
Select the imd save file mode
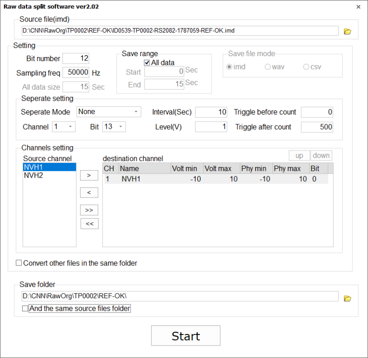click(x=229, y=67)
